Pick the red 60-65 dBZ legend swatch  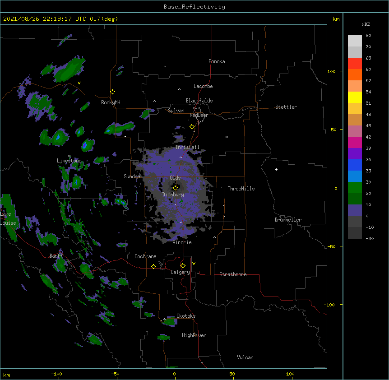click(355, 63)
